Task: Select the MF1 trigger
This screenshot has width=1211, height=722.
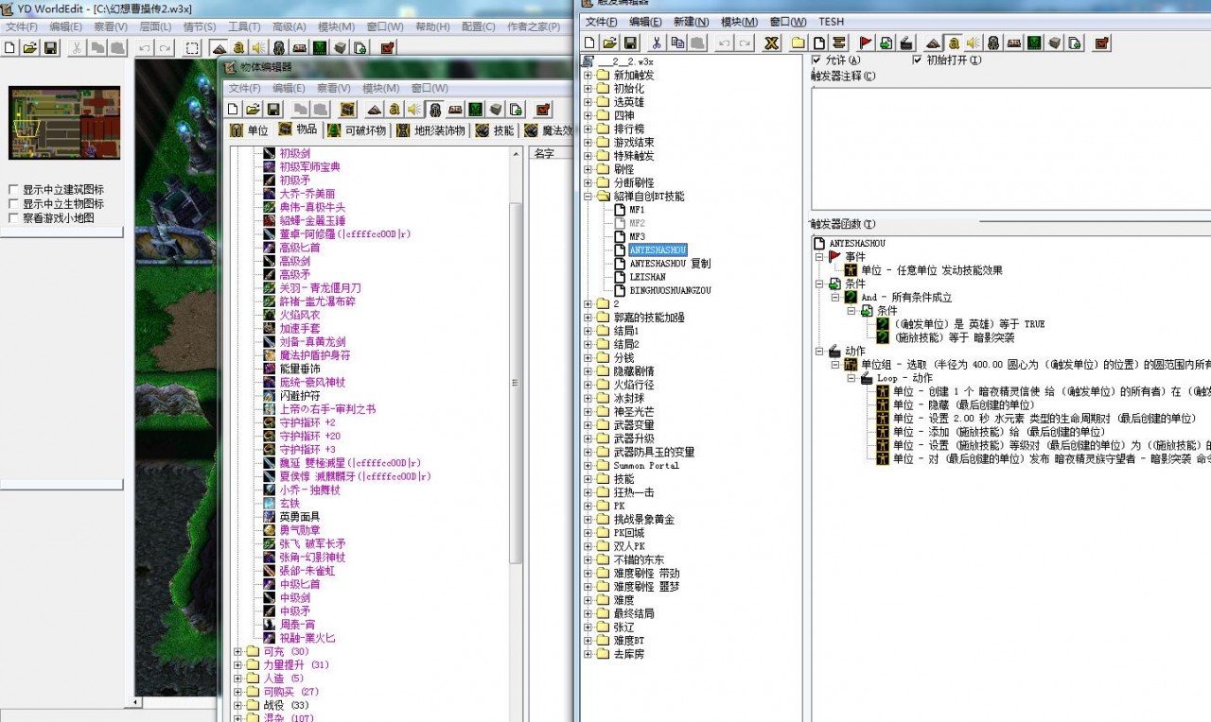Action: coord(637,210)
